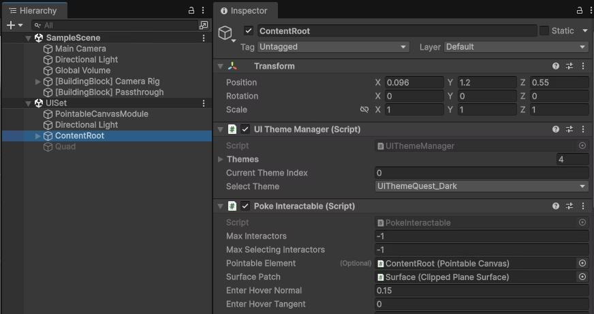Toggle constrained proportions link on Scale
The image size is (594, 314).
tap(364, 109)
